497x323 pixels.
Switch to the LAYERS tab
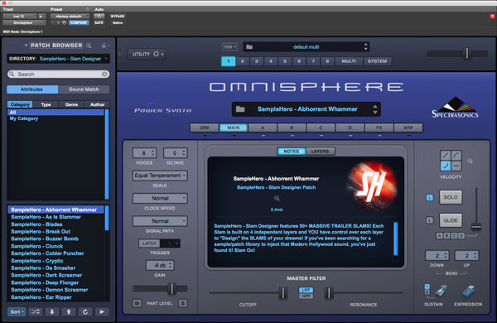(x=320, y=152)
